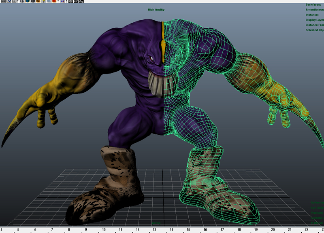This screenshot has width=324, height=233.
Task: Jump to frame 6 on the timeline
Action: [35, 230]
